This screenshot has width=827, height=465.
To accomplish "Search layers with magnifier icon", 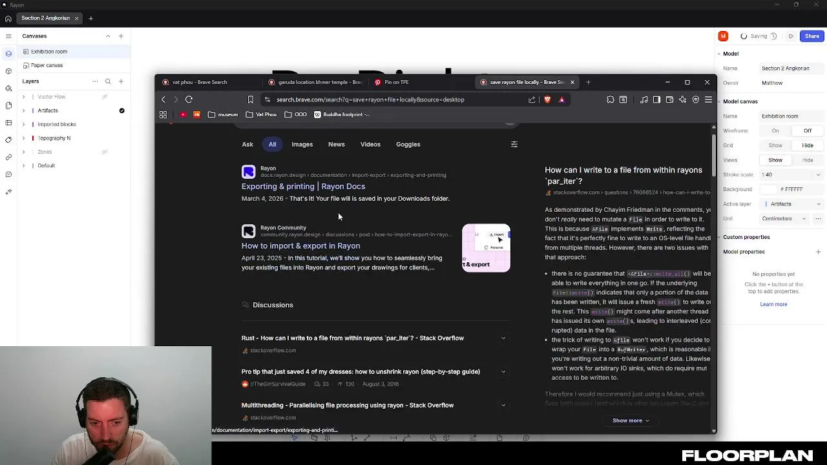I will coord(108,81).
